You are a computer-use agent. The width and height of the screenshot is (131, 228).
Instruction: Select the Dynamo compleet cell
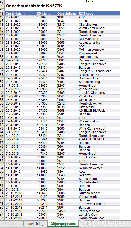coord(99,60)
